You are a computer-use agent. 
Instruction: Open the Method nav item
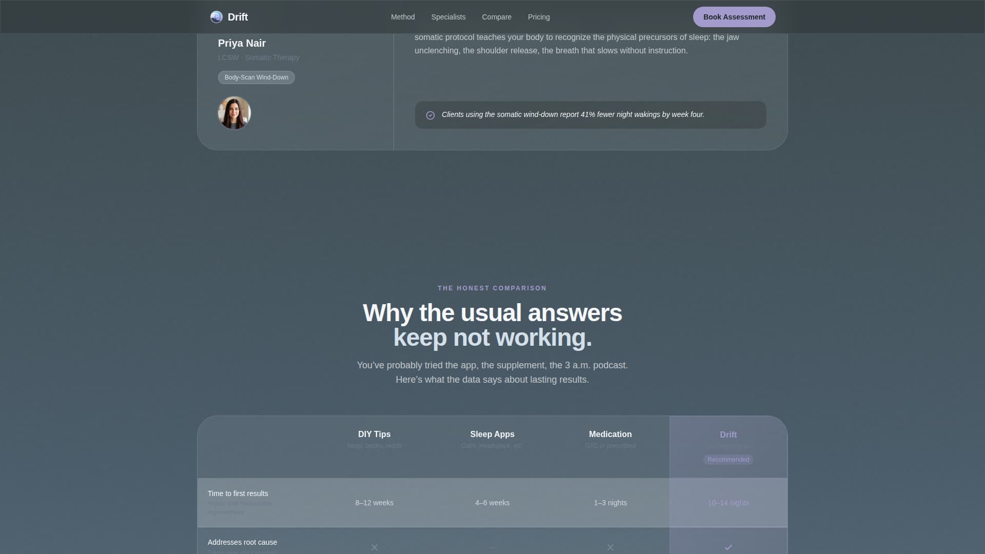point(403,17)
